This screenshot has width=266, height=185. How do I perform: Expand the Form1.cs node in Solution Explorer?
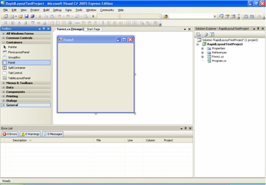point(202,57)
